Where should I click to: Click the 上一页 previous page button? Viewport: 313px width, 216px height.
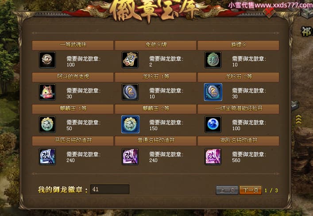point(227,190)
